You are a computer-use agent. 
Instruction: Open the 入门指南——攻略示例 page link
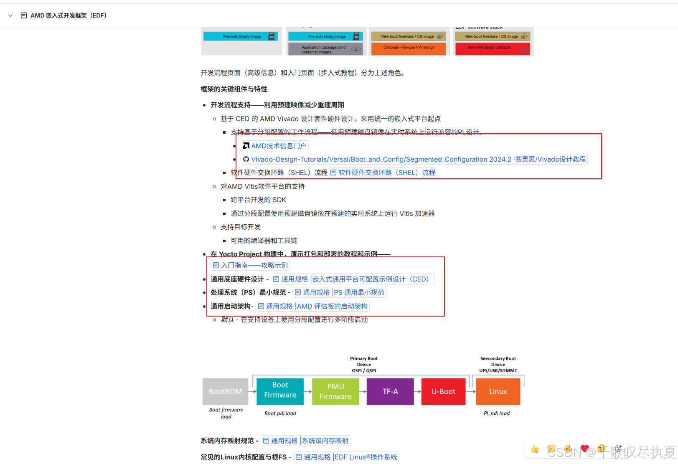coord(250,265)
